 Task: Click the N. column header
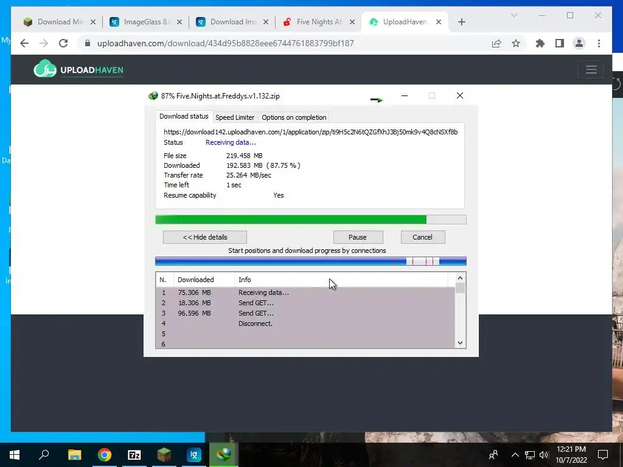point(165,280)
